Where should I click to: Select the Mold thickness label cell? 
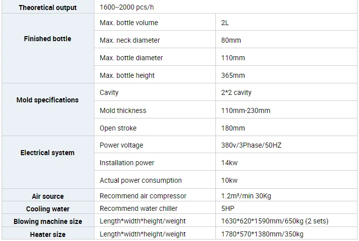pyautogui.click(x=123, y=110)
